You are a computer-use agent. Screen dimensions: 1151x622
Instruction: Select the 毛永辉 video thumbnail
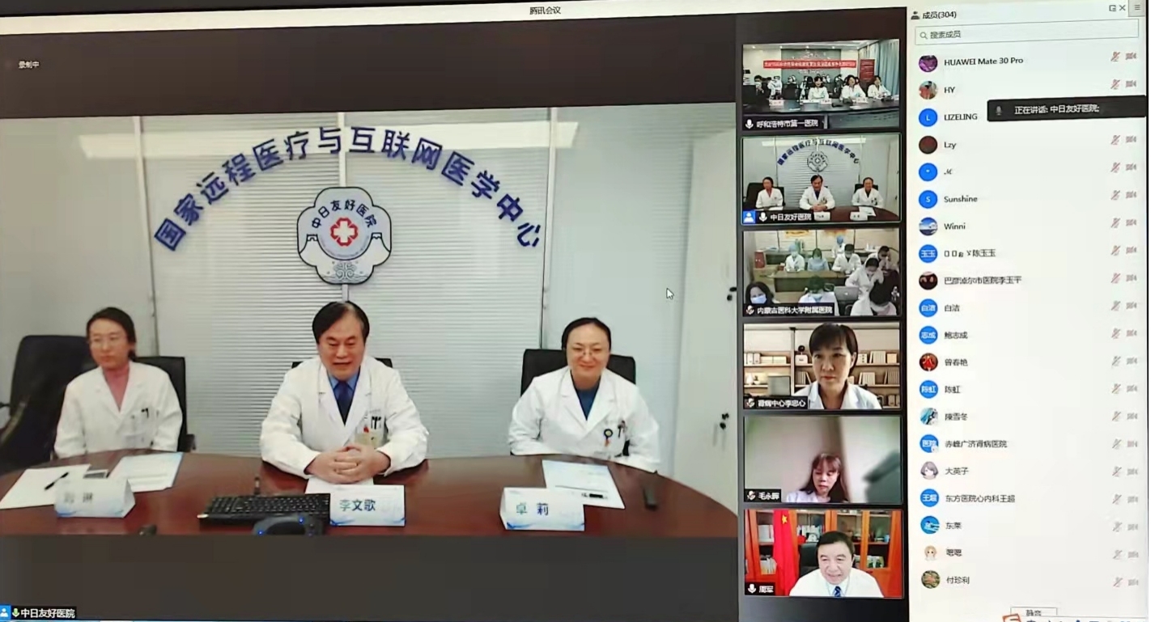click(x=821, y=459)
